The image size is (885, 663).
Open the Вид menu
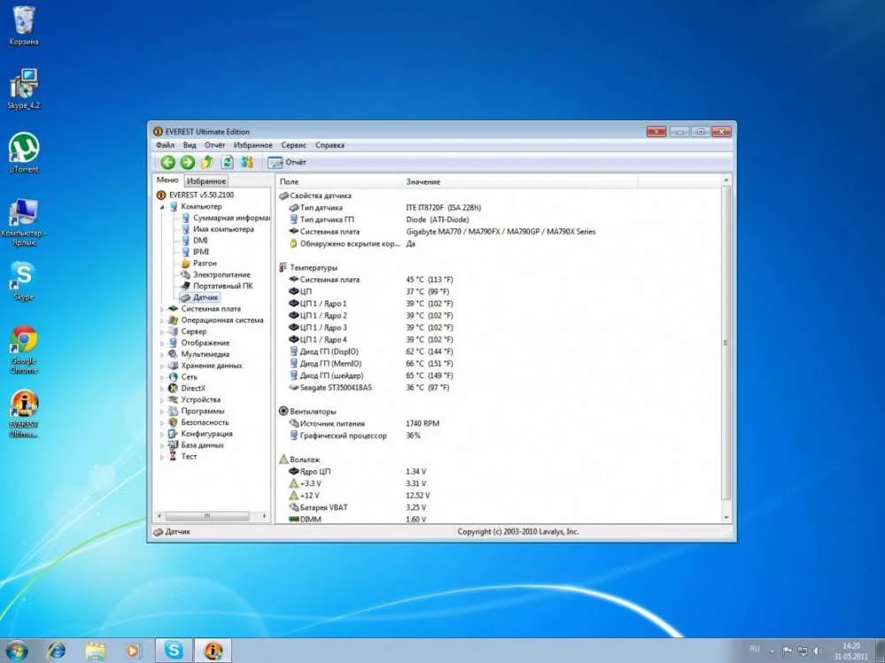click(189, 145)
